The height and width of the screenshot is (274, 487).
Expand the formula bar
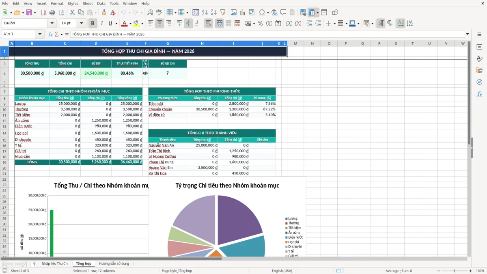pyautogui.click(x=468, y=34)
